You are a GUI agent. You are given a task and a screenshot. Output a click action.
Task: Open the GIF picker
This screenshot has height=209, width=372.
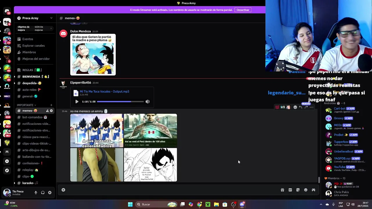[x=290, y=190]
